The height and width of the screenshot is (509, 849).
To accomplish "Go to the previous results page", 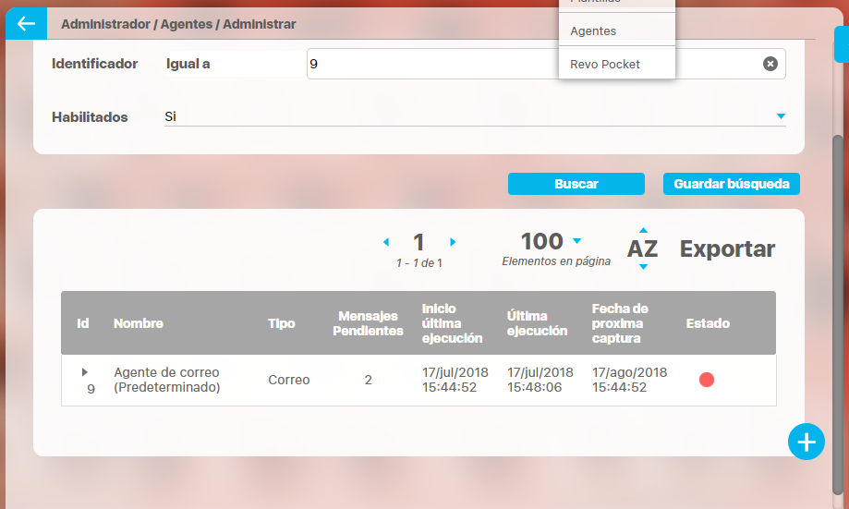I will (386, 242).
